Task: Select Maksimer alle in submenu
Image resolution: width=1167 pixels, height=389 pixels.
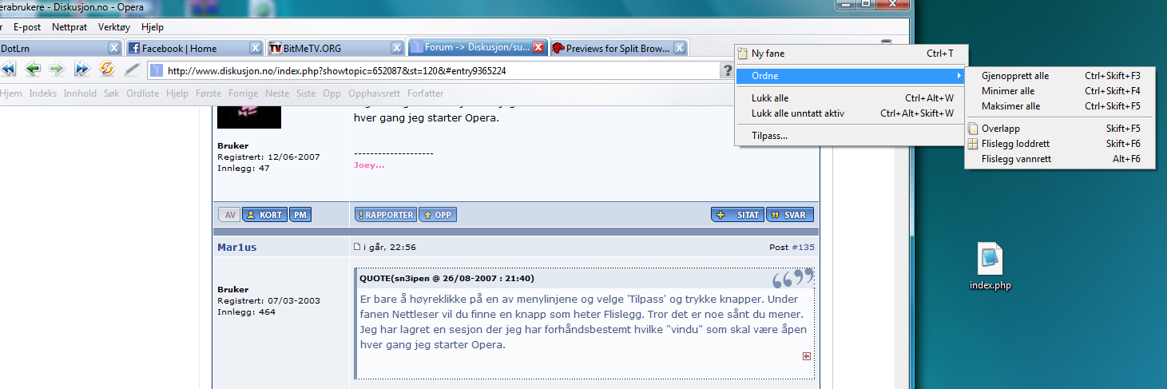Action: click(x=1060, y=106)
